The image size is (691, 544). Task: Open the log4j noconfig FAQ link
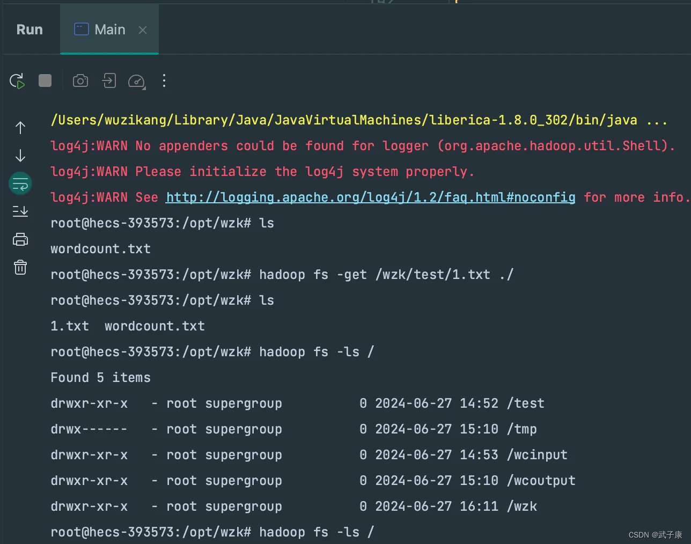(370, 197)
